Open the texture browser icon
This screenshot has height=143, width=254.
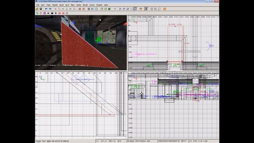(x=159, y=9)
